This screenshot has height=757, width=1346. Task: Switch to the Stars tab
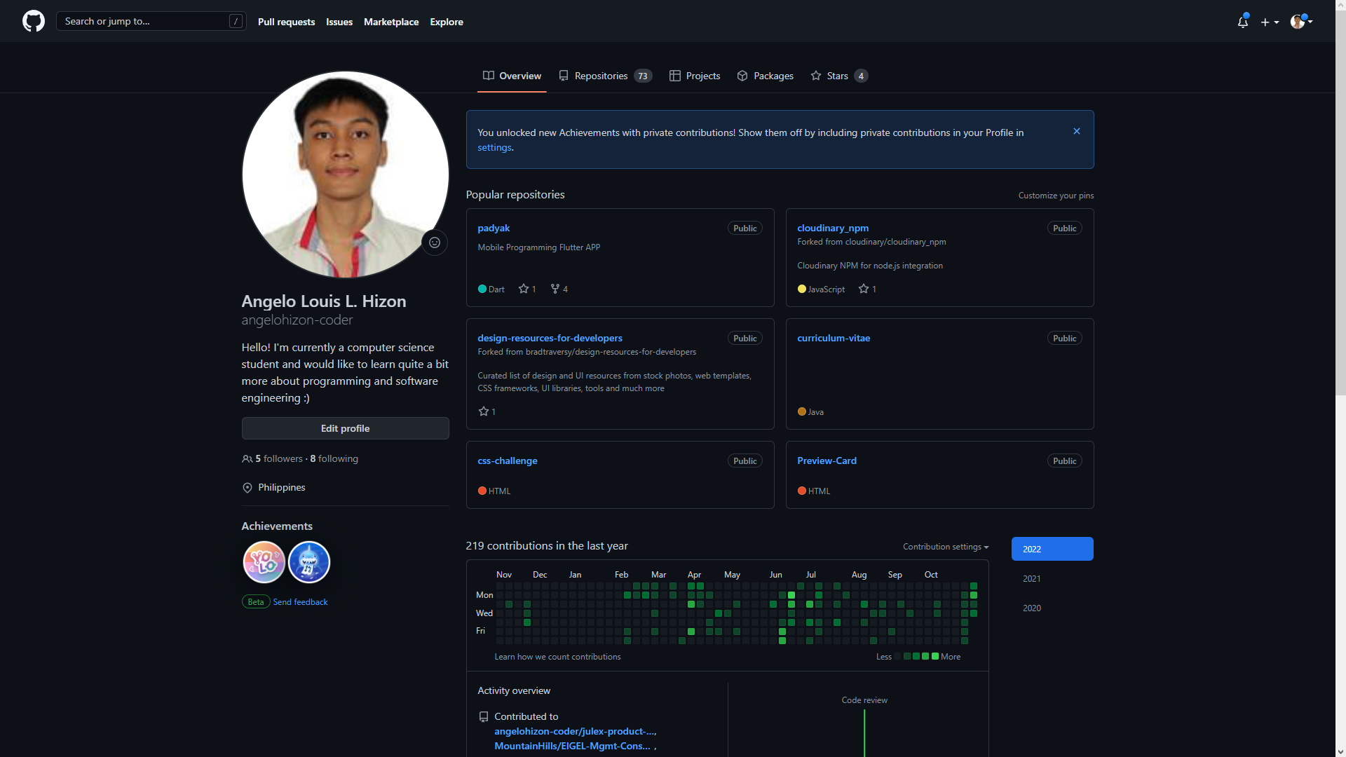(x=839, y=76)
